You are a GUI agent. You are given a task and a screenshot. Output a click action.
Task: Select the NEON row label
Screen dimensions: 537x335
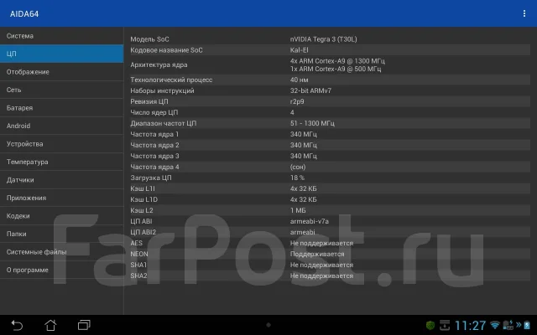pos(139,254)
